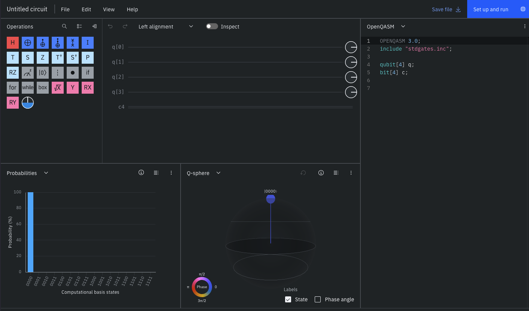Select the phase disk in Operations
The width and height of the screenshot is (529, 311).
coord(28,103)
